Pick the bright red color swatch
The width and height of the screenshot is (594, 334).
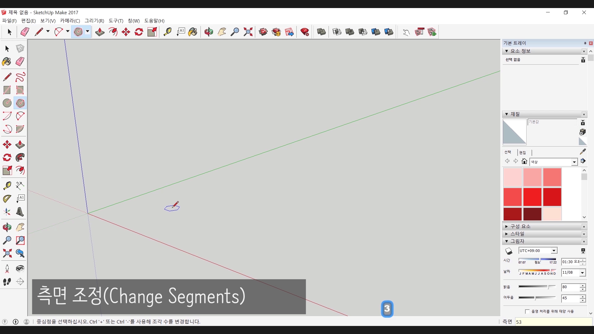532,197
